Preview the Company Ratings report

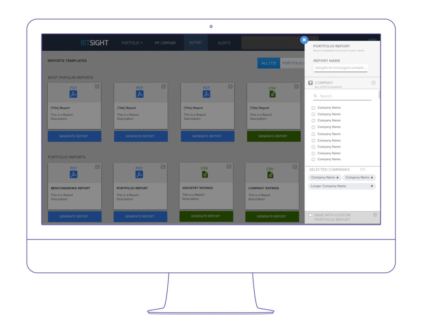click(295, 167)
